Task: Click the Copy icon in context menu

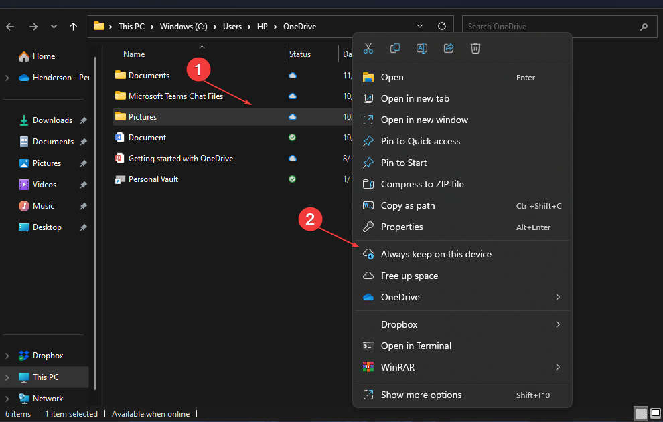Action: tap(395, 48)
